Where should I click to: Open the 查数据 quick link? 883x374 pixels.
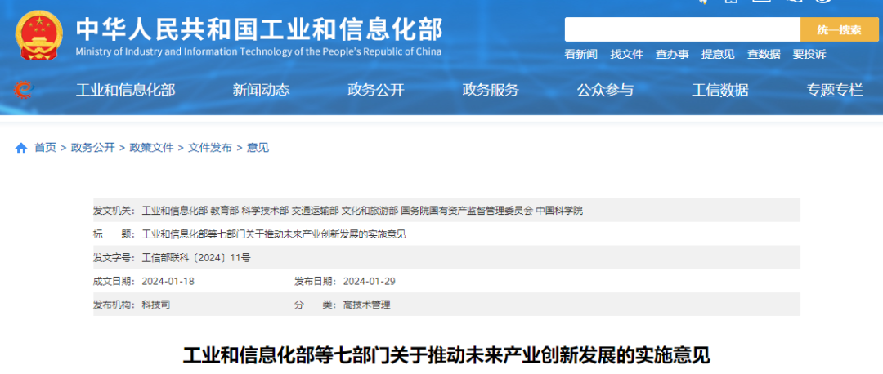(764, 55)
